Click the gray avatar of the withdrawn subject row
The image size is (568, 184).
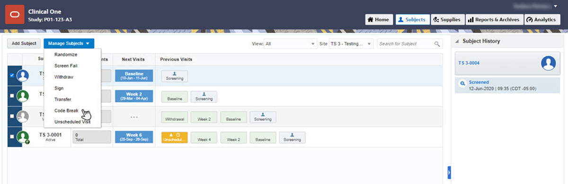click(x=23, y=117)
